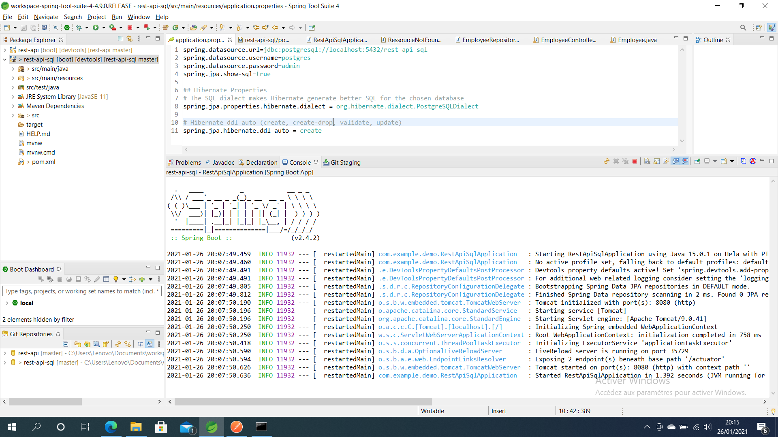Click Open Console new window icon
This screenshot has height=437, width=778.
pos(724,161)
